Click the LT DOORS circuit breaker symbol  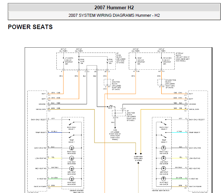tap(63, 60)
